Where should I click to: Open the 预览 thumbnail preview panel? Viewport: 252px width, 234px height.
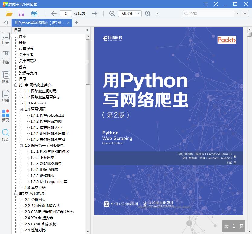pos(6,77)
